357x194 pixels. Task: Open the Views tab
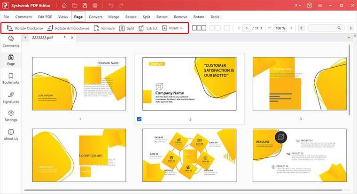63,17
